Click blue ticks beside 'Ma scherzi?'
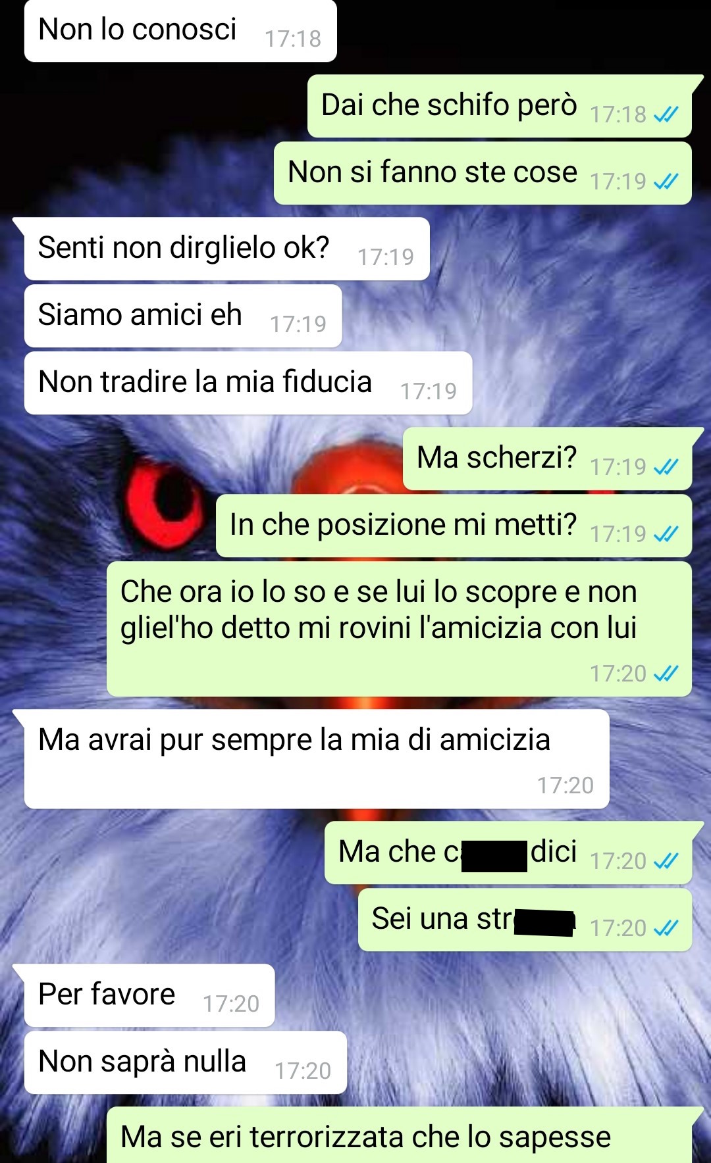Viewport: 711px width, 1163px height. [666, 467]
